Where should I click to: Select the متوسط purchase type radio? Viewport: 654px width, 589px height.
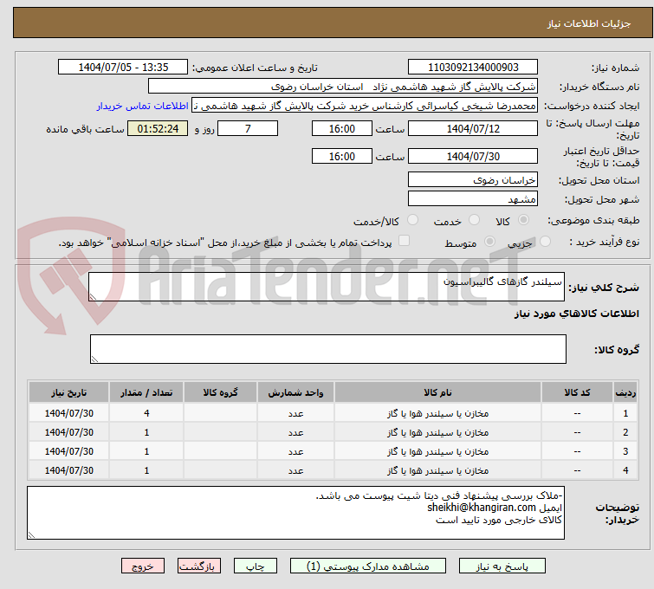click(x=489, y=242)
